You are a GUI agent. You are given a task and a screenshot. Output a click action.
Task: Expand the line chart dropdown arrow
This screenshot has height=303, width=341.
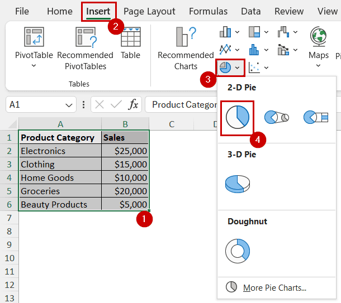[x=237, y=50]
